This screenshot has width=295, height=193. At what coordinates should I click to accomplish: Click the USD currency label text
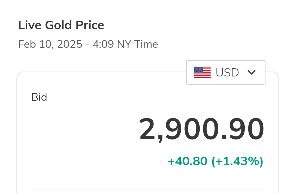227,73
